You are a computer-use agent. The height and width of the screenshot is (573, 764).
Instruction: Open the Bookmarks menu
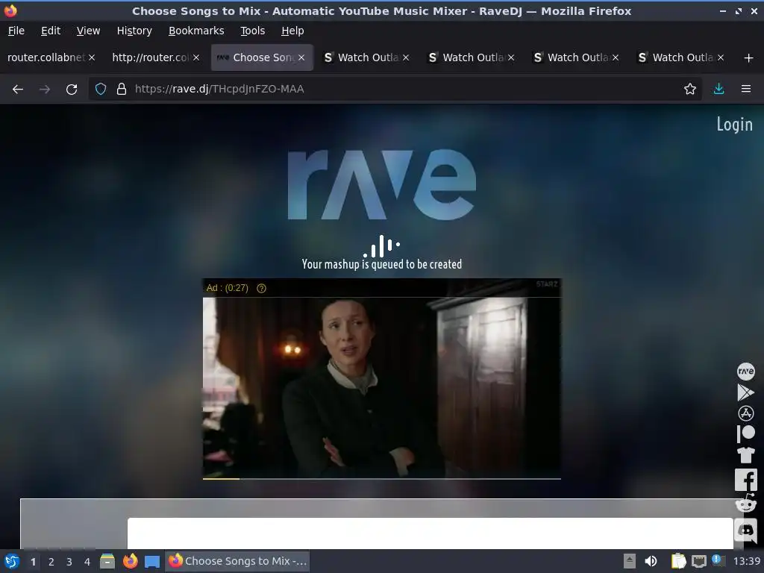[196, 31]
